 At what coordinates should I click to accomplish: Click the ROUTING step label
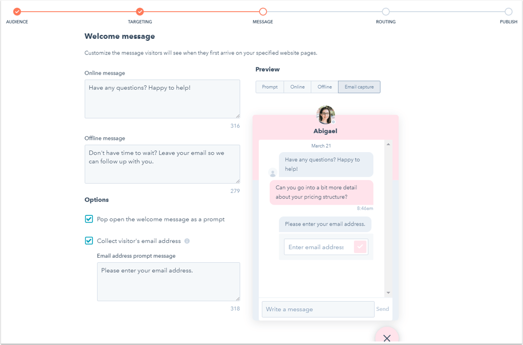386,21
